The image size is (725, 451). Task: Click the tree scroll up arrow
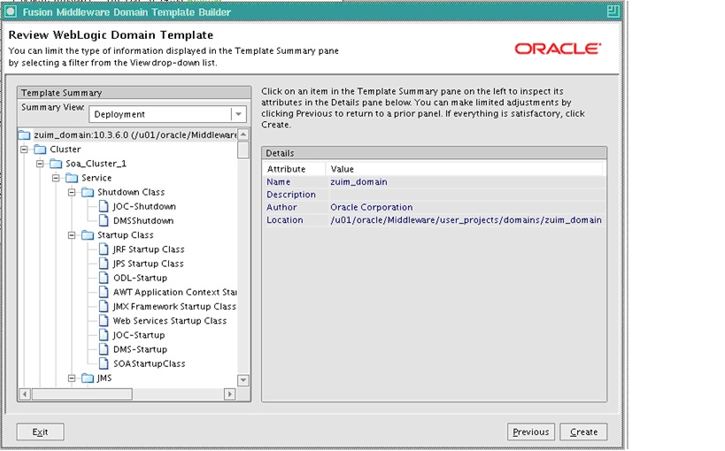pos(243,134)
